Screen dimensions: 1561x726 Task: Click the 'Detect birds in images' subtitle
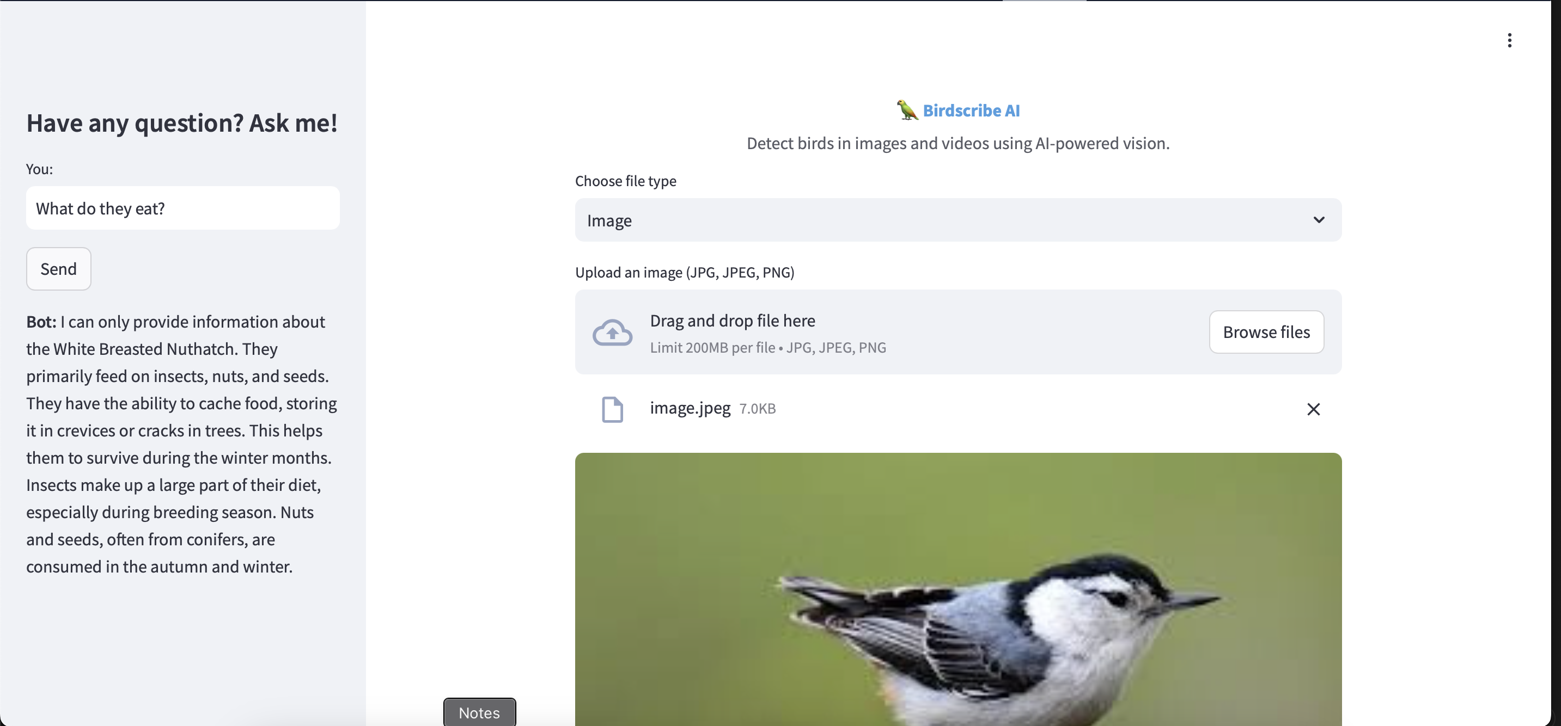pyautogui.click(x=958, y=144)
